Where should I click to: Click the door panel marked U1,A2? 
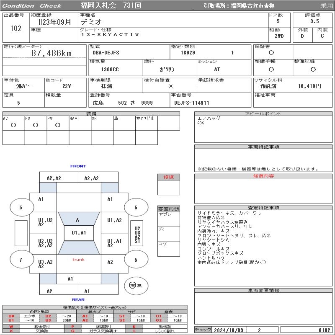point(114,222)
